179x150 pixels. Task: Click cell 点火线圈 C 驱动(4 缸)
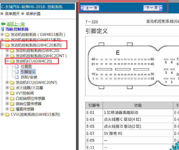pos(138,119)
